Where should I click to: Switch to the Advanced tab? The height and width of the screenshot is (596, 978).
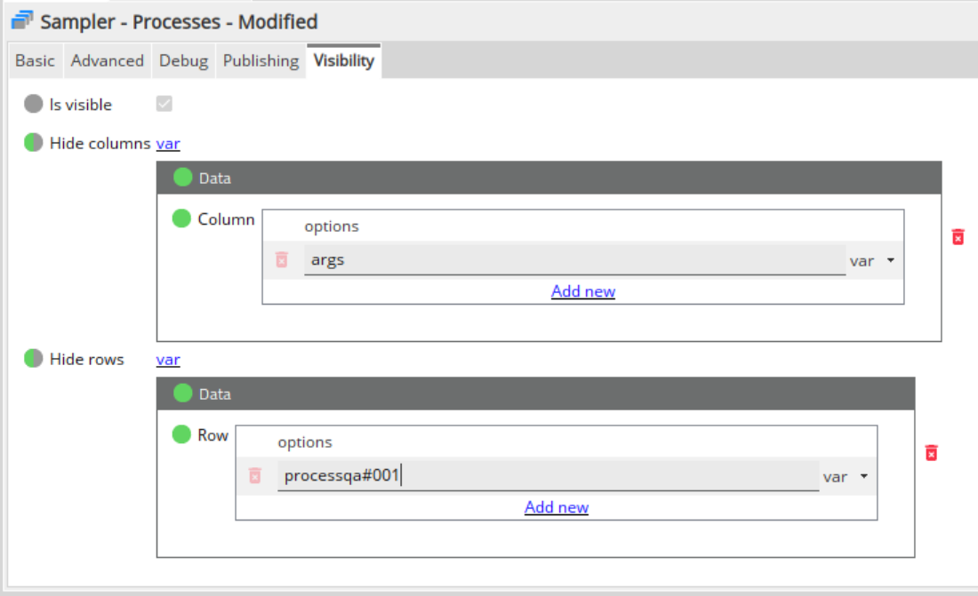tap(107, 60)
